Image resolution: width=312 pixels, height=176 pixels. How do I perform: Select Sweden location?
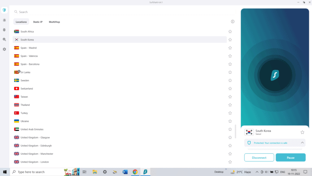119,80
